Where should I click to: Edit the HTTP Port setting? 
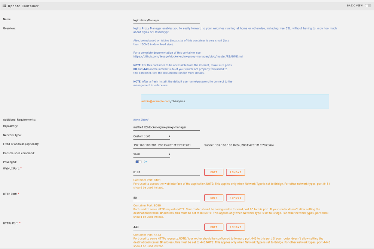pos(214,198)
